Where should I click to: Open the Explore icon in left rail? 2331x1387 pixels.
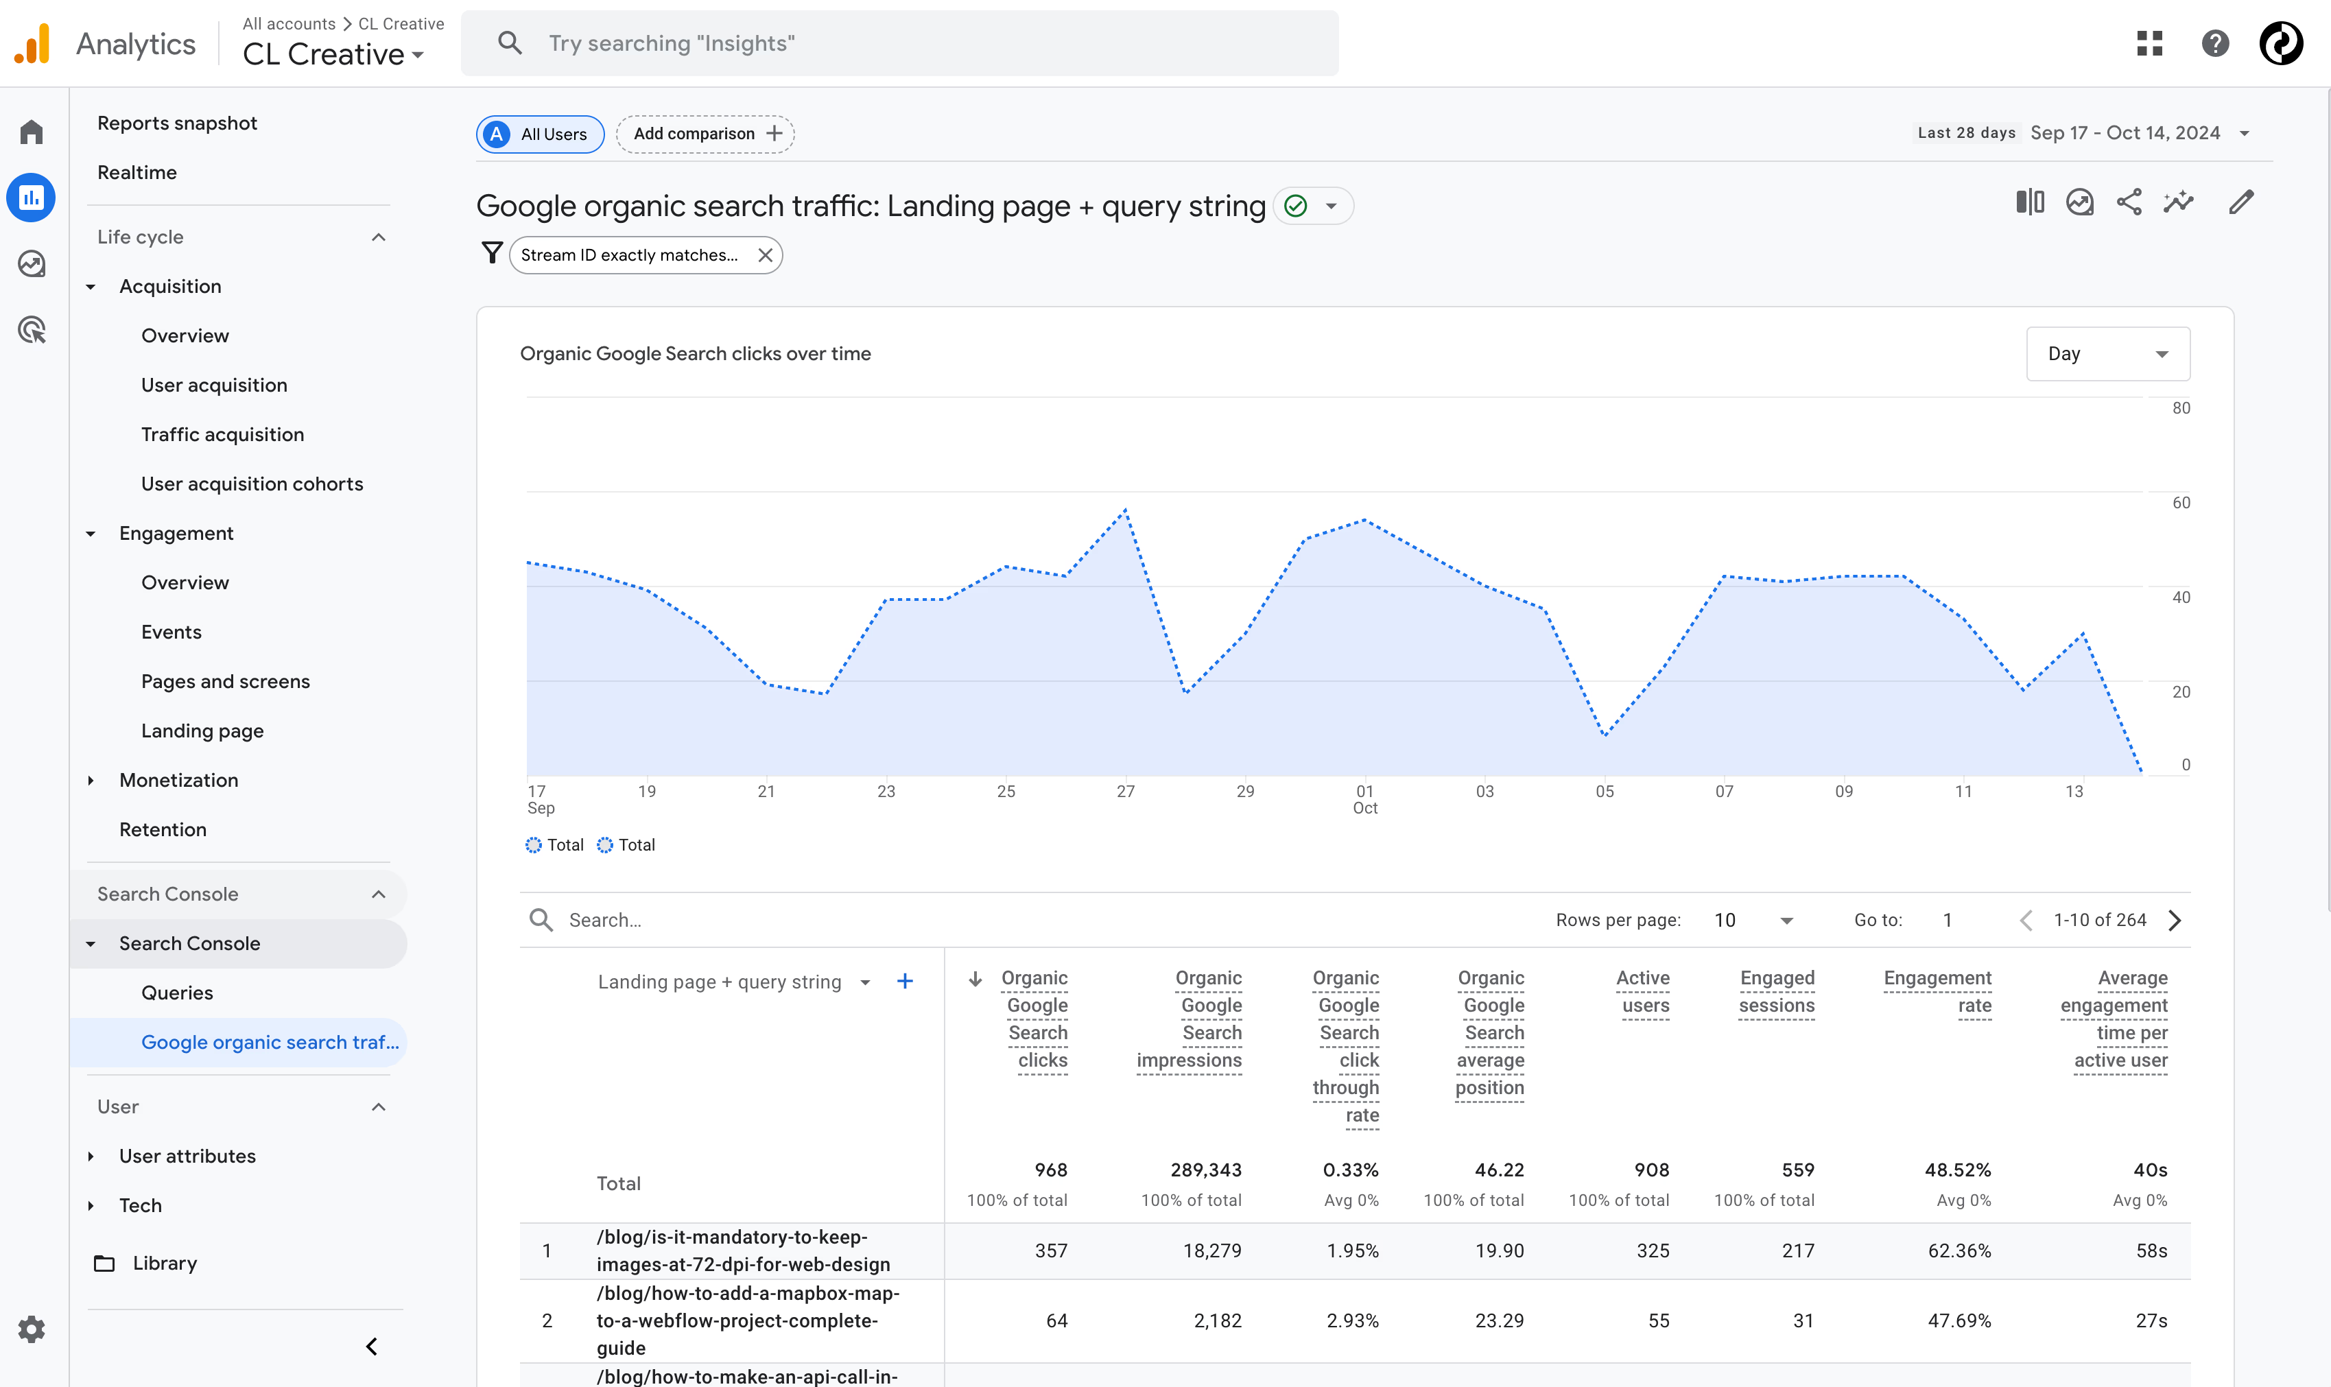pos(32,263)
